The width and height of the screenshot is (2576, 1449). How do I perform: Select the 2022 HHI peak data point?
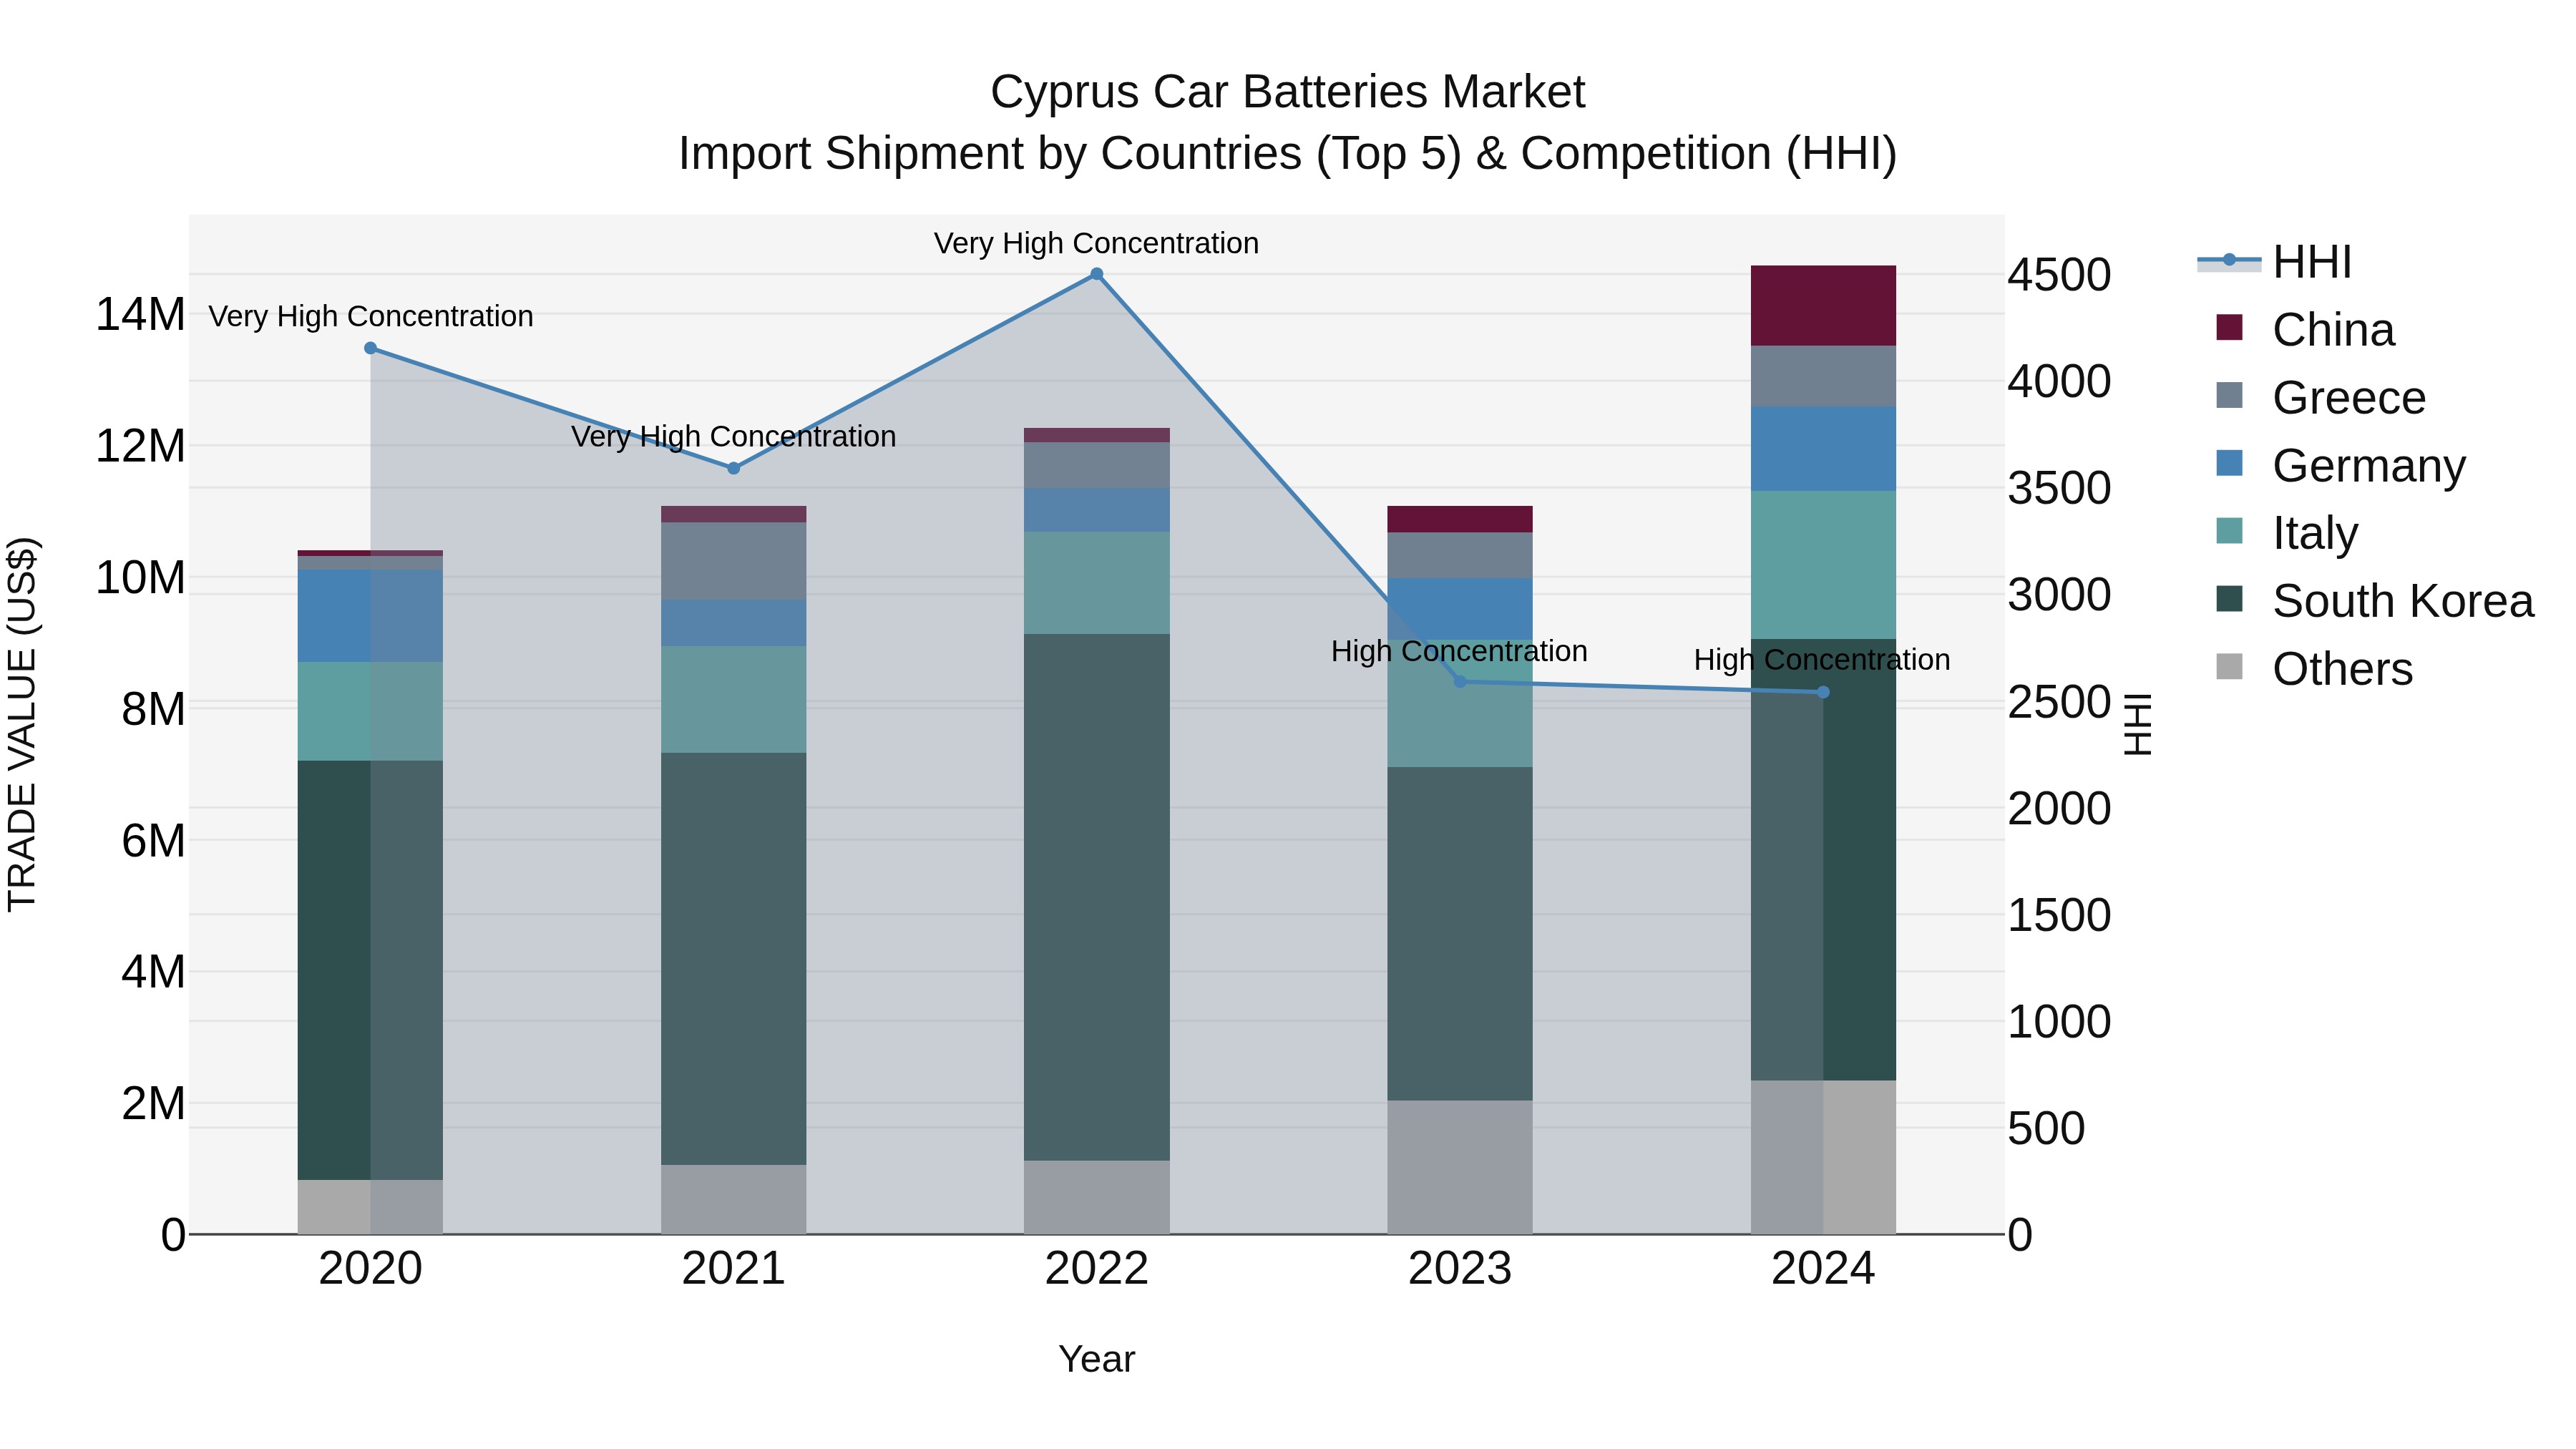tap(1096, 274)
